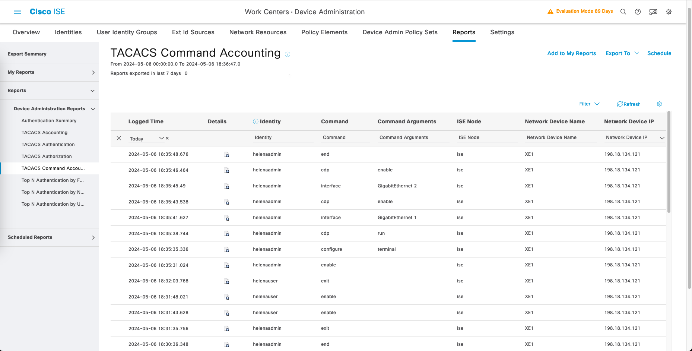Open the Network Resources tab
The image size is (692, 351).
coord(258,32)
